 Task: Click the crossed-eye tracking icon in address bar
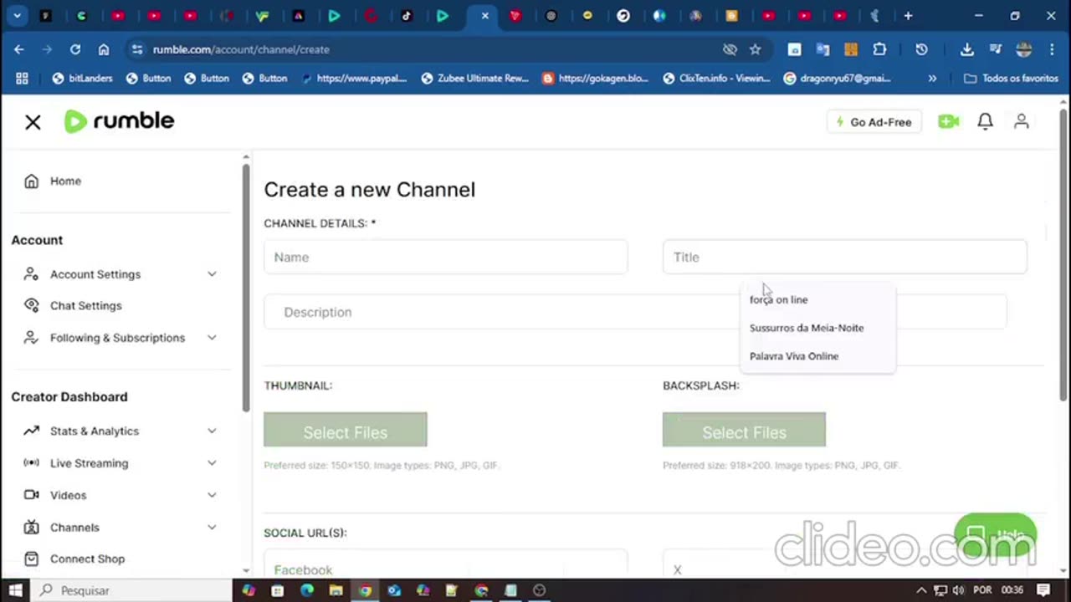click(730, 49)
